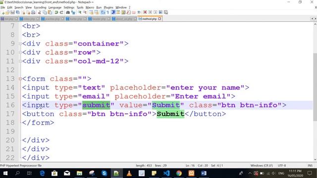Open the Encoding menu
Screen dimensions: 317x178
[x=40, y=7]
